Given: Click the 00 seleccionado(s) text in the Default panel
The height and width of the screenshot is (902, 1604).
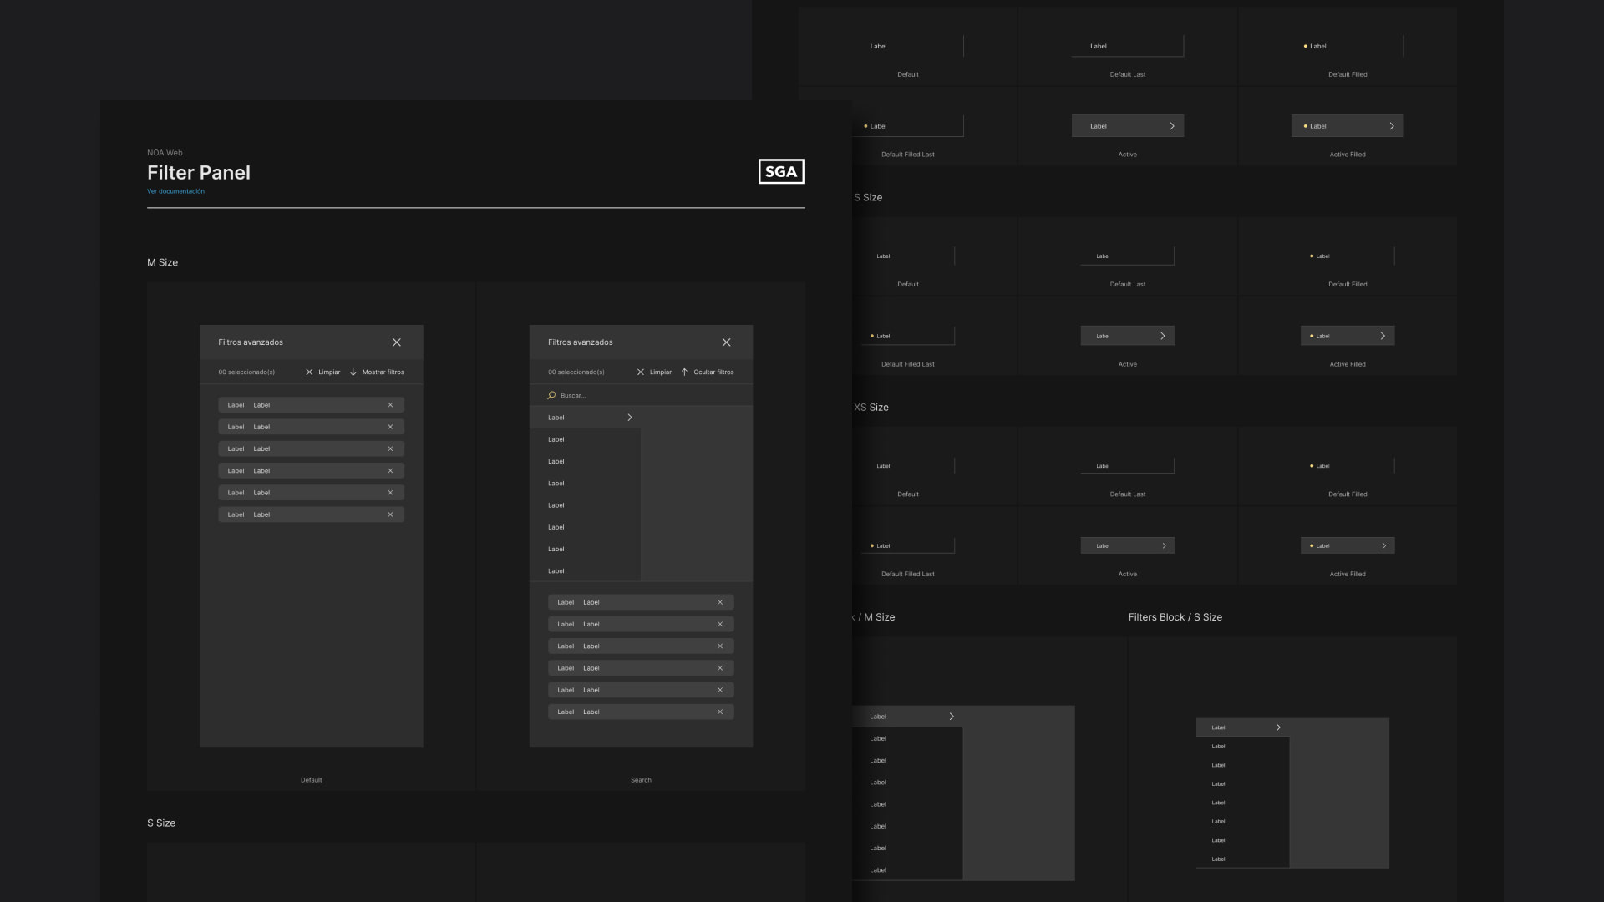Looking at the screenshot, I should [x=246, y=372].
